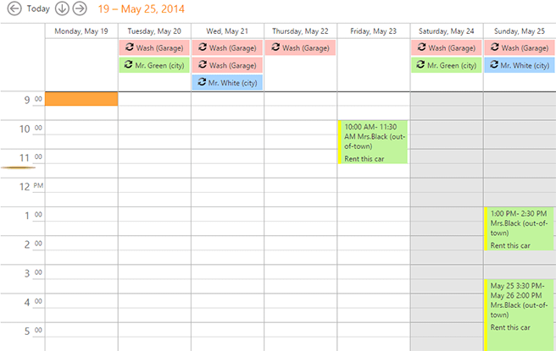Viewport: 556px width, 351px height.
Task: Open Friday 10:00 AM Mrs.Black appointment
Action: pos(375,141)
